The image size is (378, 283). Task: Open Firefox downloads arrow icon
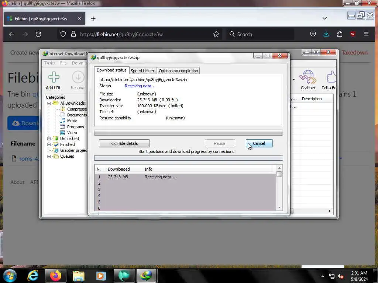tap(326, 34)
